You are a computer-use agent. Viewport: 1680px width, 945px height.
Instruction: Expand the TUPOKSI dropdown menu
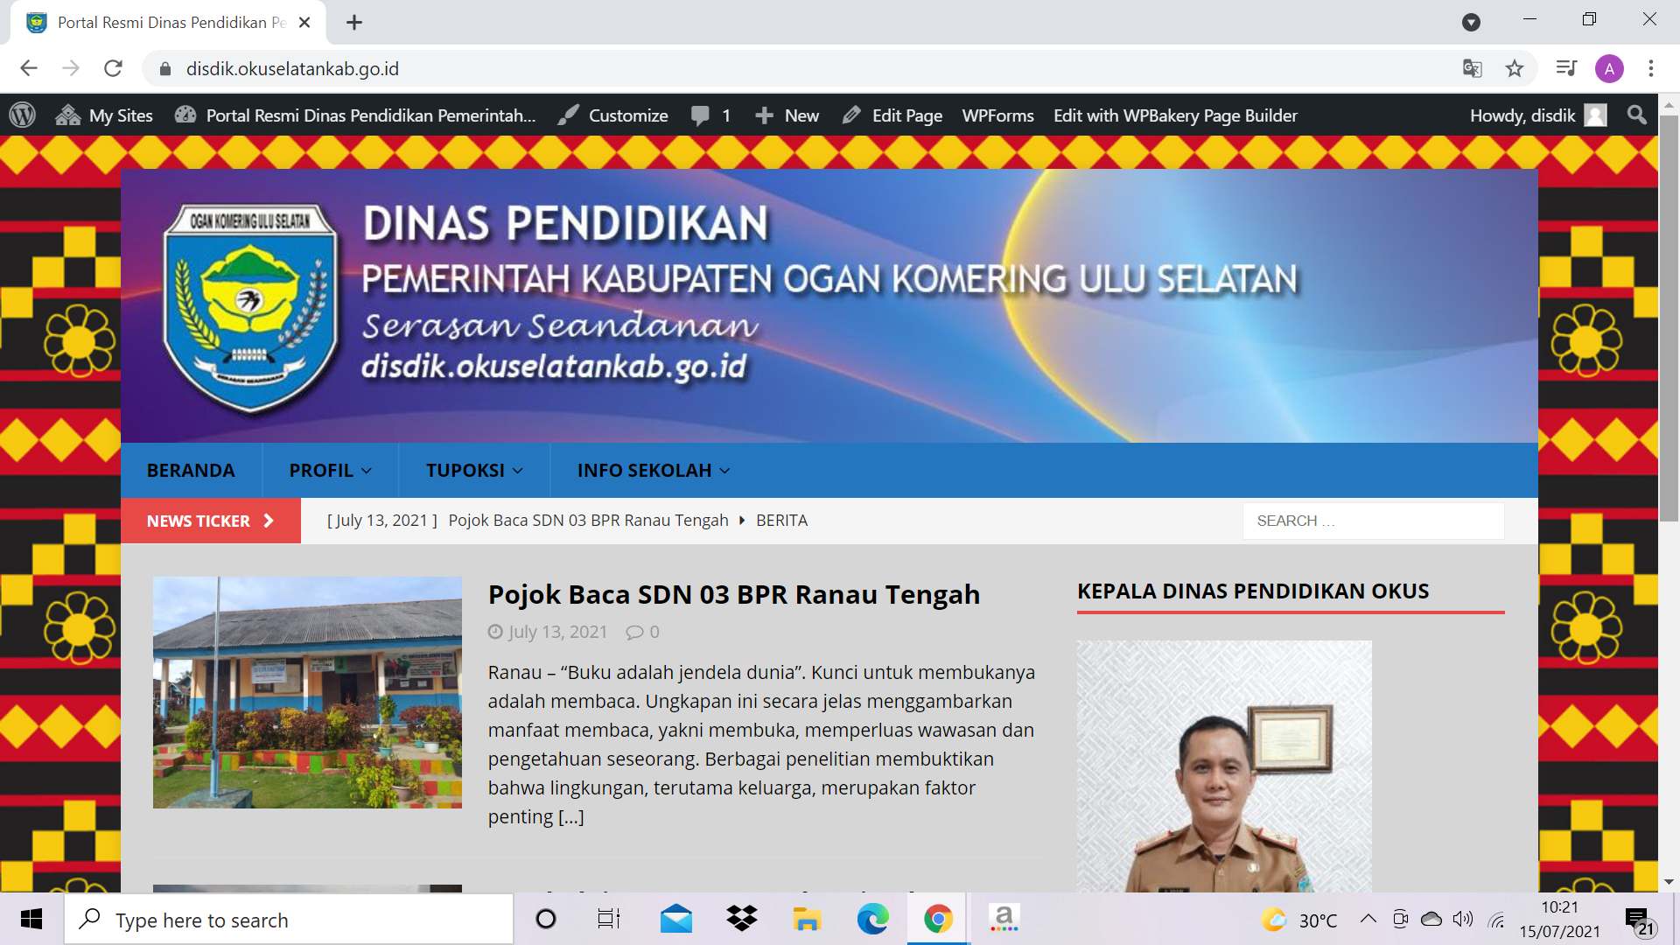click(473, 471)
